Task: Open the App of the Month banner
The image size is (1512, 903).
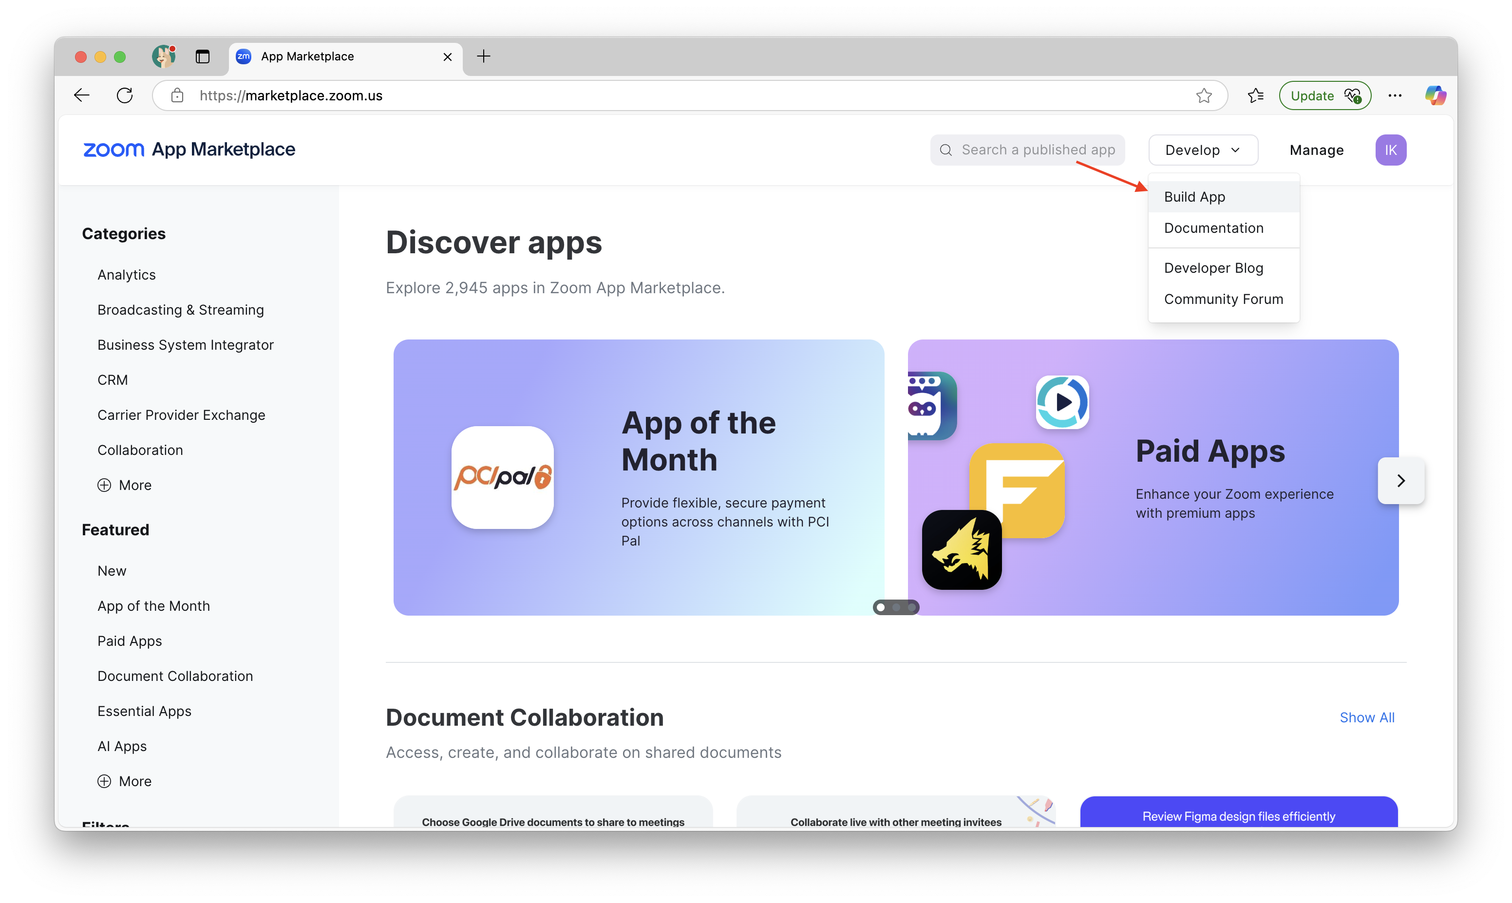Action: (x=638, y=477)
